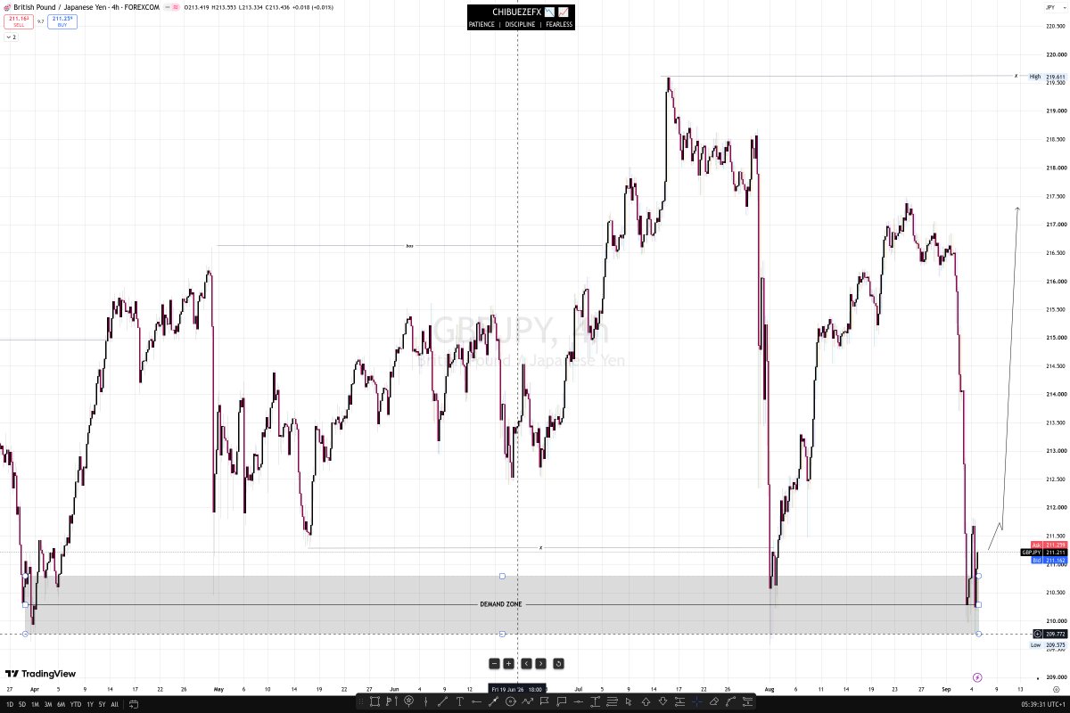Select the curve drawing tool
Viewport: 1070px width, 713px height.
(x=730, y=701)
